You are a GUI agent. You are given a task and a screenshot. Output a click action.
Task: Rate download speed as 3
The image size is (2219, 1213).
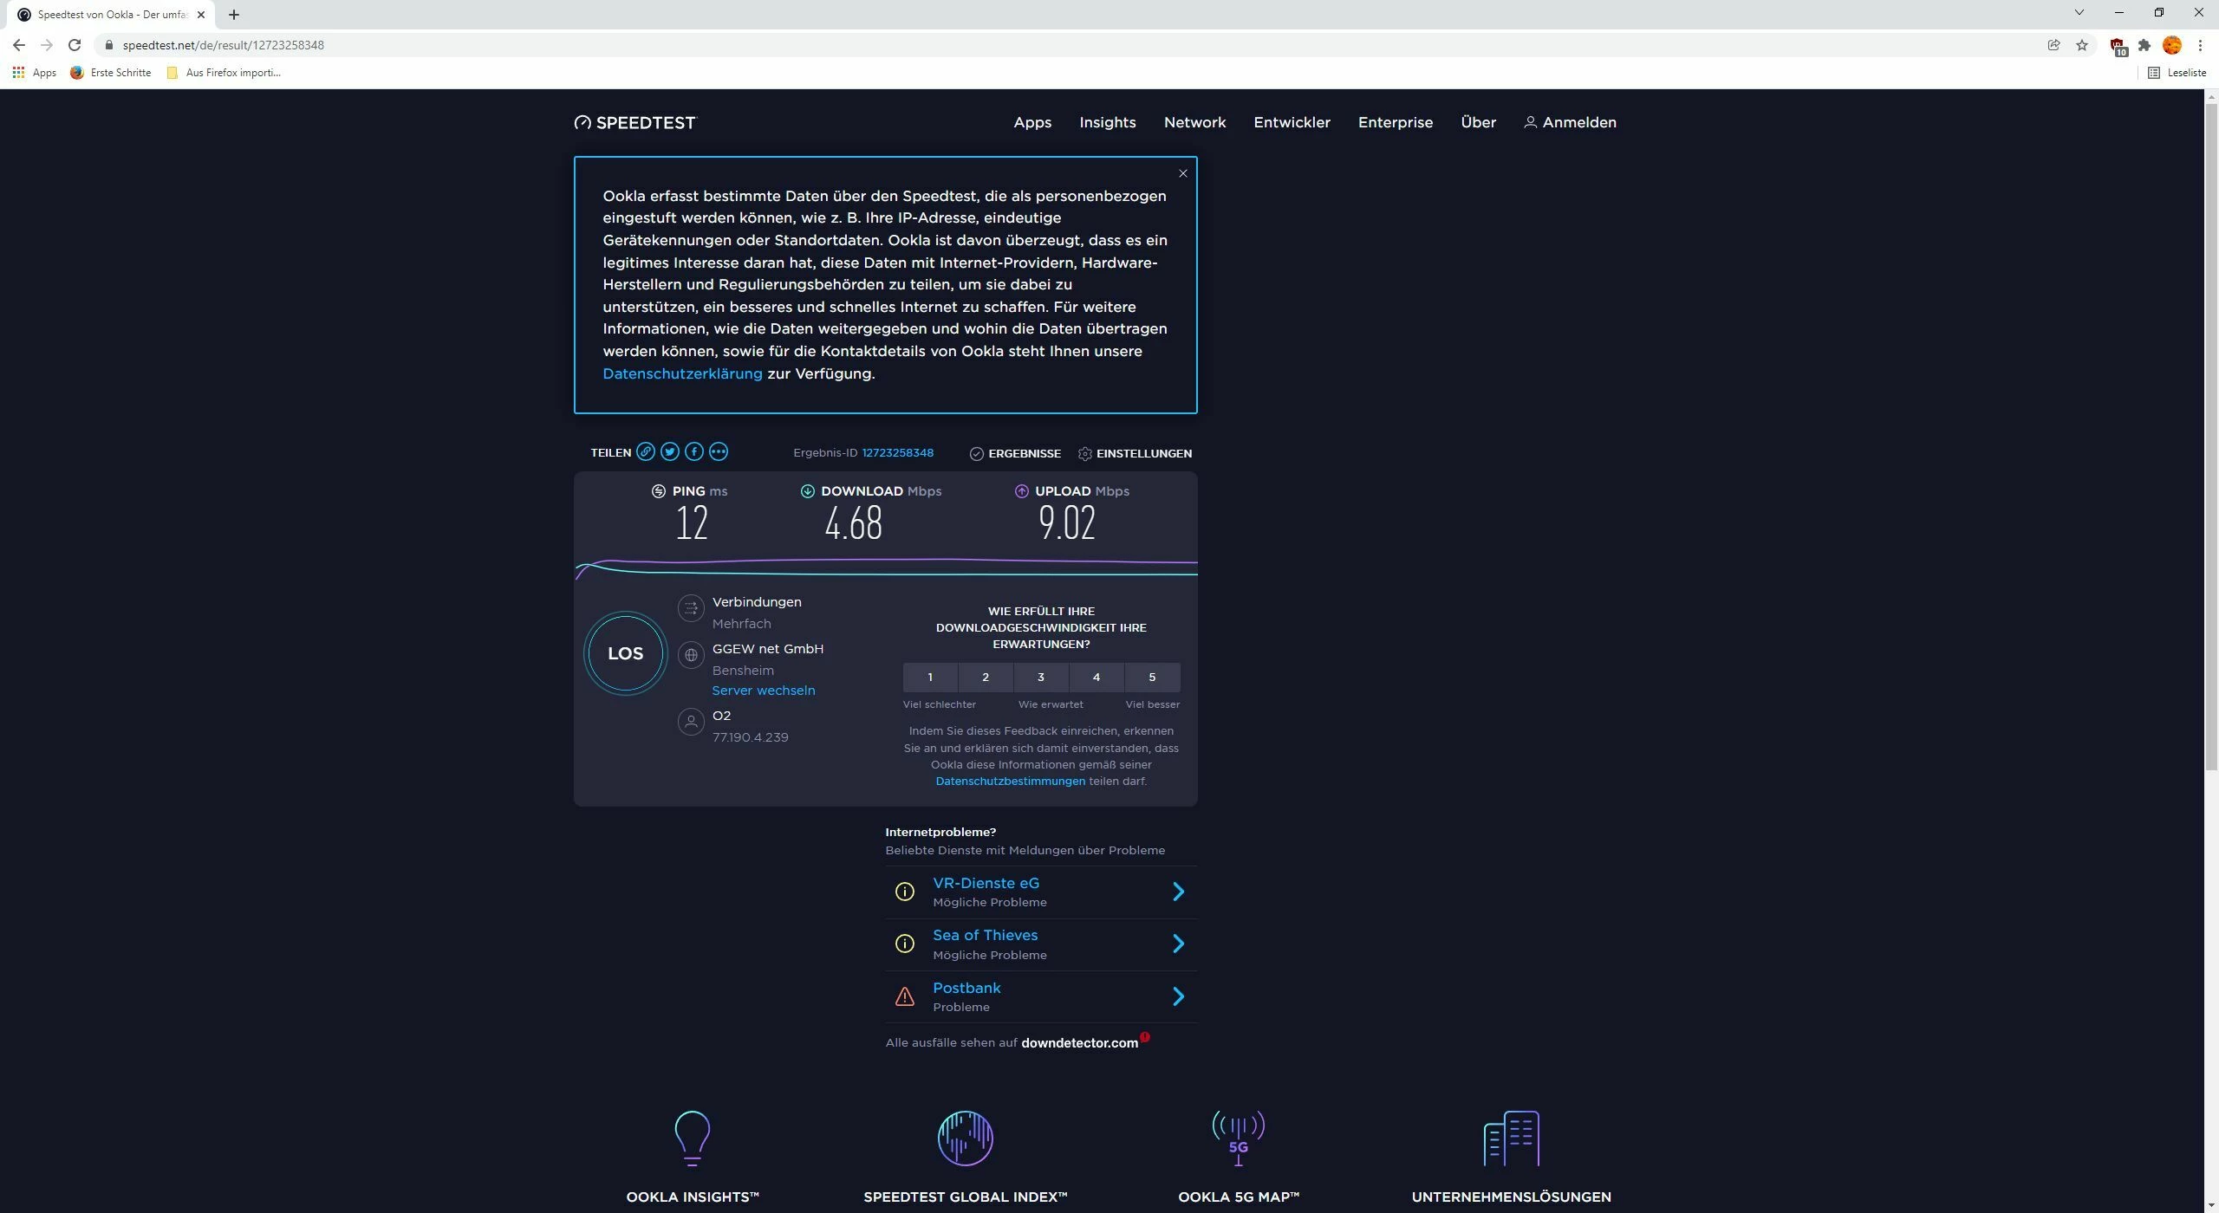click(1041, 677)
